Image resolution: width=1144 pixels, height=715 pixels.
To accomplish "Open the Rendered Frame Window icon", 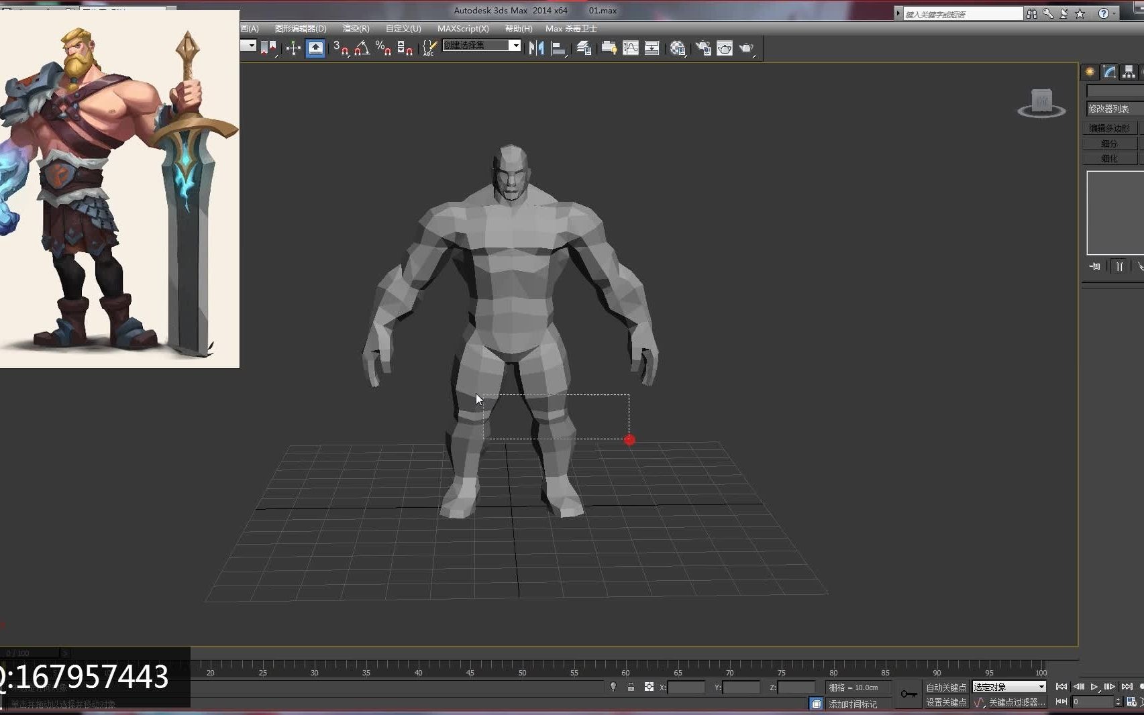I will [x=725, y=48].
